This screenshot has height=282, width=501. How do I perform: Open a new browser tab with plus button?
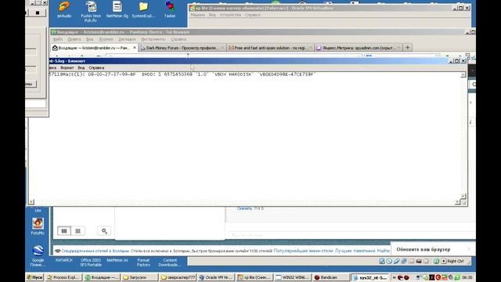click(407, 48)
